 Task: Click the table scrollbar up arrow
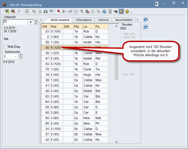coord(116,26)
